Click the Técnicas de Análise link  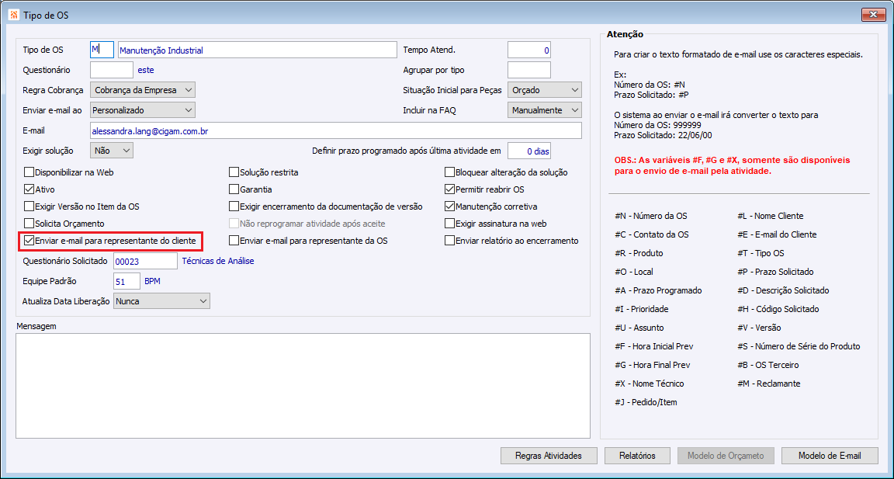[218, 261]
